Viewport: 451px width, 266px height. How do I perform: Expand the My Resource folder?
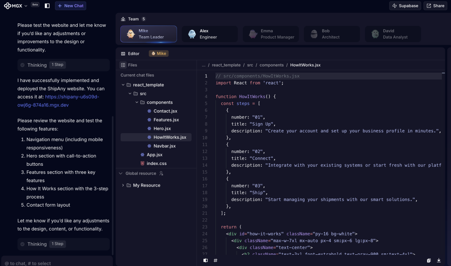coord(123,185)
